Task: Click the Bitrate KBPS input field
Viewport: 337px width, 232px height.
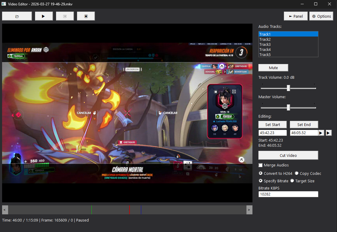Action: 288,194
